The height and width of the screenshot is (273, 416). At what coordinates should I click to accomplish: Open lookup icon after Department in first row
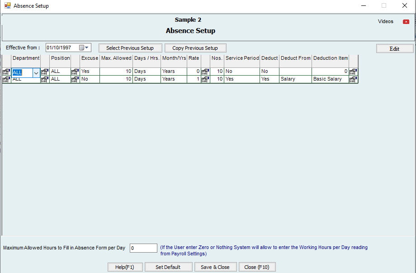point(45,72)
